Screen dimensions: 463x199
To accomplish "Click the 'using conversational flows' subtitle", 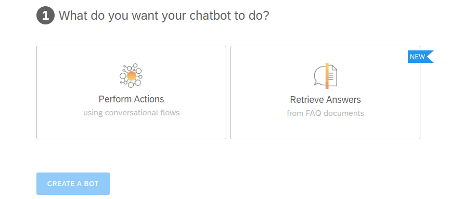I will point(132,113).
